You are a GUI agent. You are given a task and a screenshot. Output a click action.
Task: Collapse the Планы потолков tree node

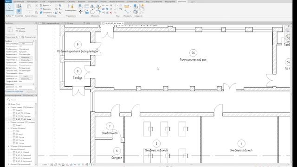coord(8,122)
